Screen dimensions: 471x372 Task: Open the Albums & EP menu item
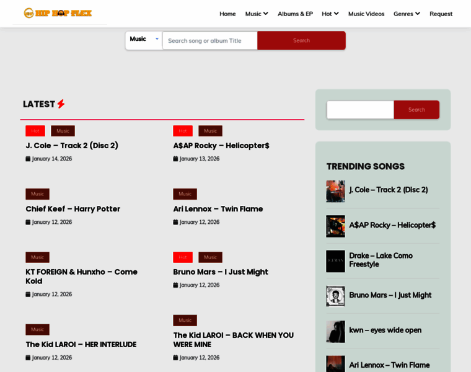[295, 14]
